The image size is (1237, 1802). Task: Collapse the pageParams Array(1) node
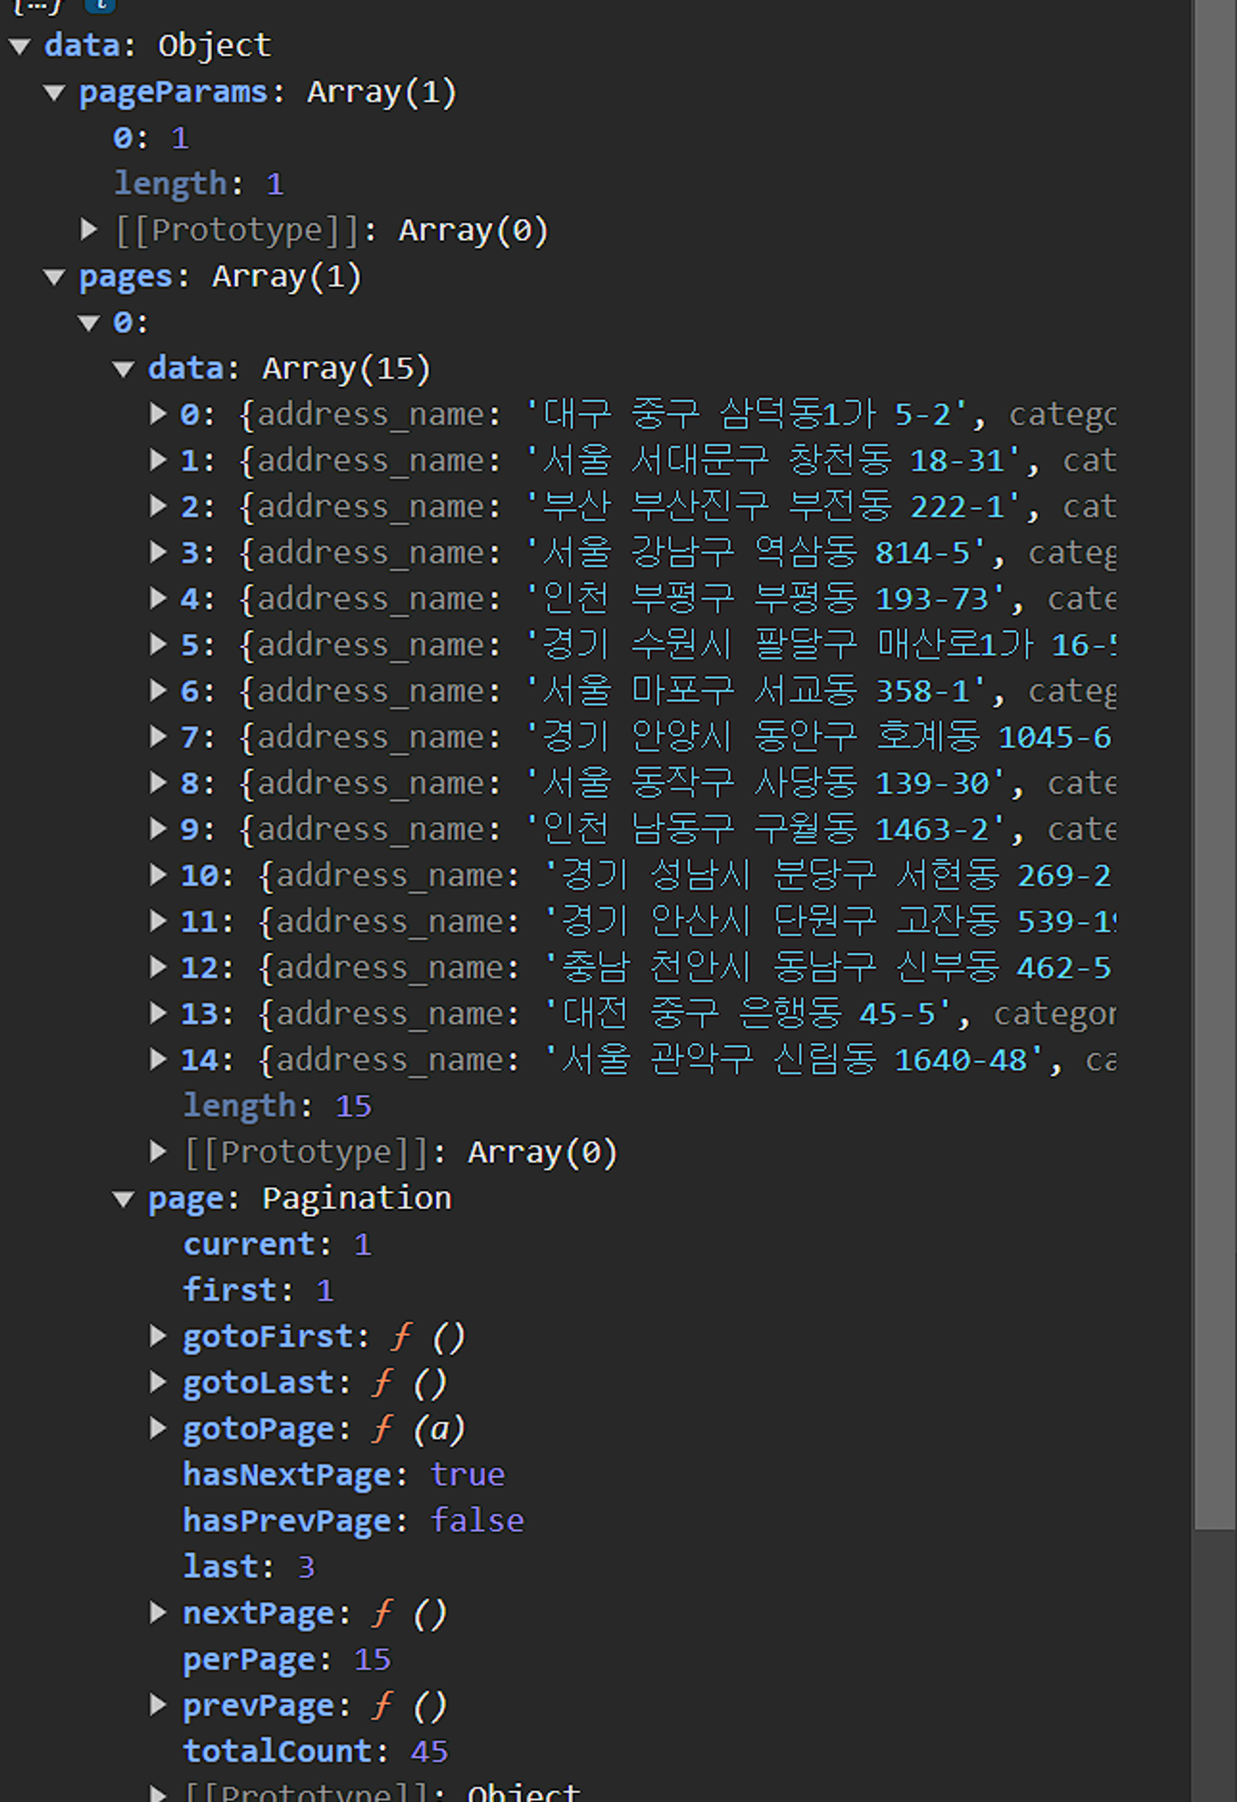click(x=54, y=93)
